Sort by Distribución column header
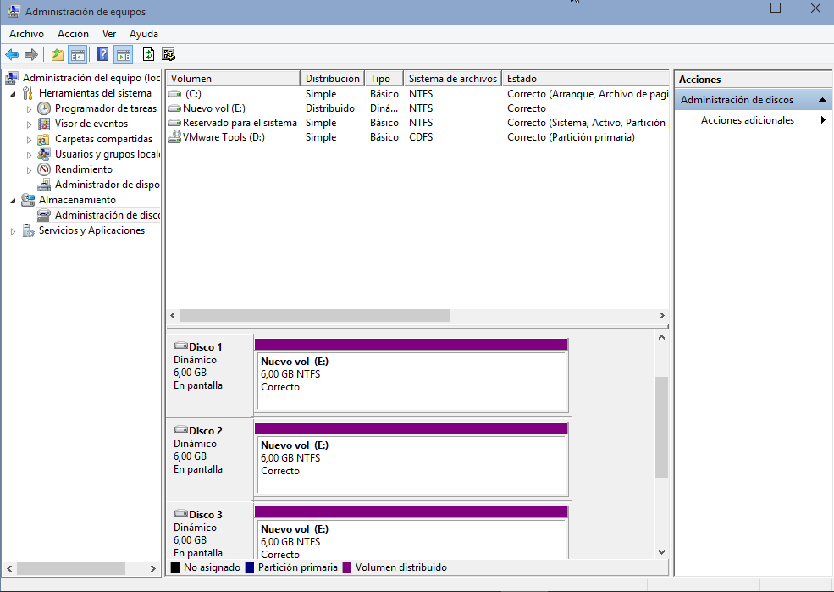Screen dimensions: 834x592 (333, 78)
